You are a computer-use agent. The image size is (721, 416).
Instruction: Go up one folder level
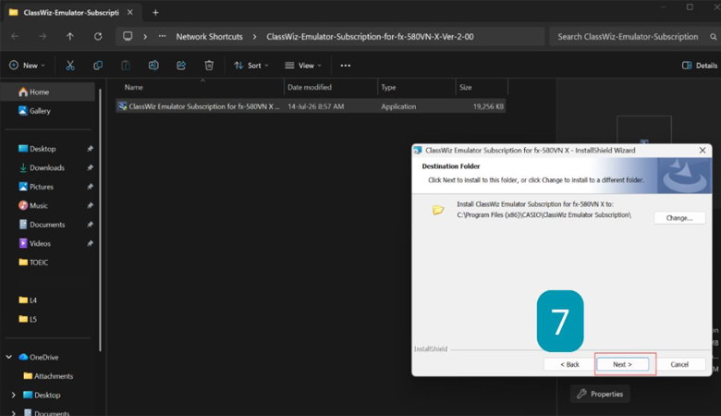point(70,36)
